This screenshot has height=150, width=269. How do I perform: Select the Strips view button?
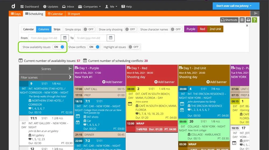(57, 29)
